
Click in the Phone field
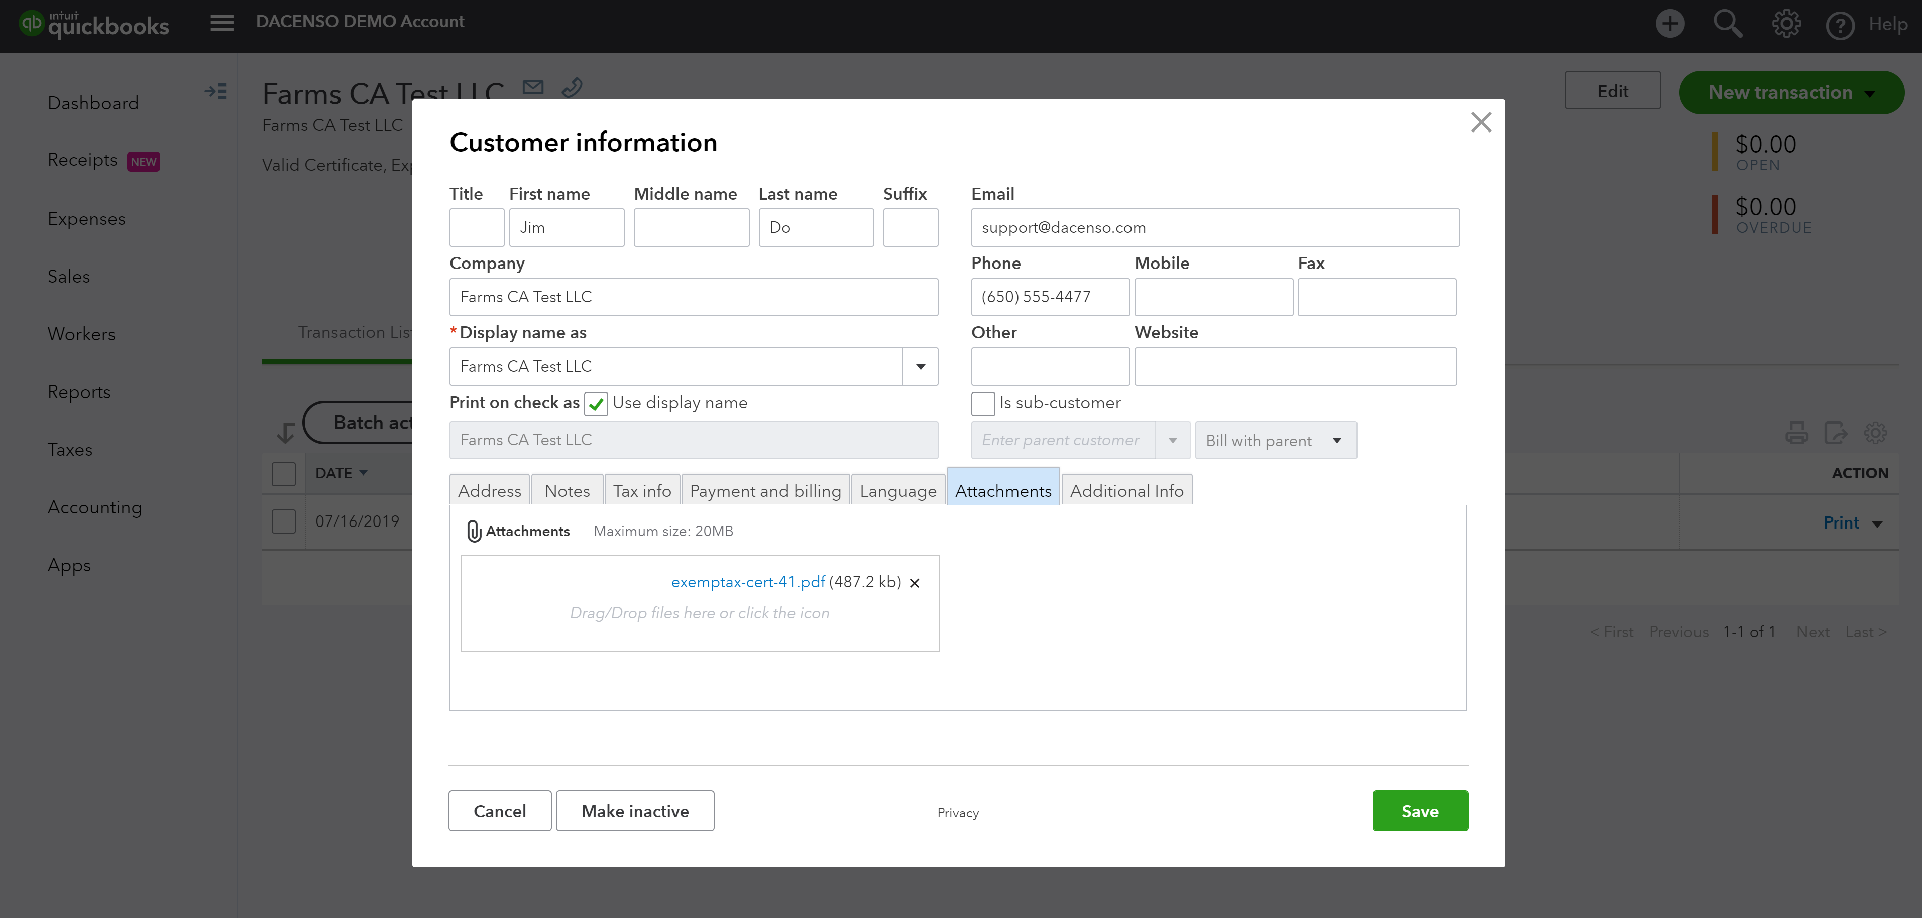pos(1050,297)
